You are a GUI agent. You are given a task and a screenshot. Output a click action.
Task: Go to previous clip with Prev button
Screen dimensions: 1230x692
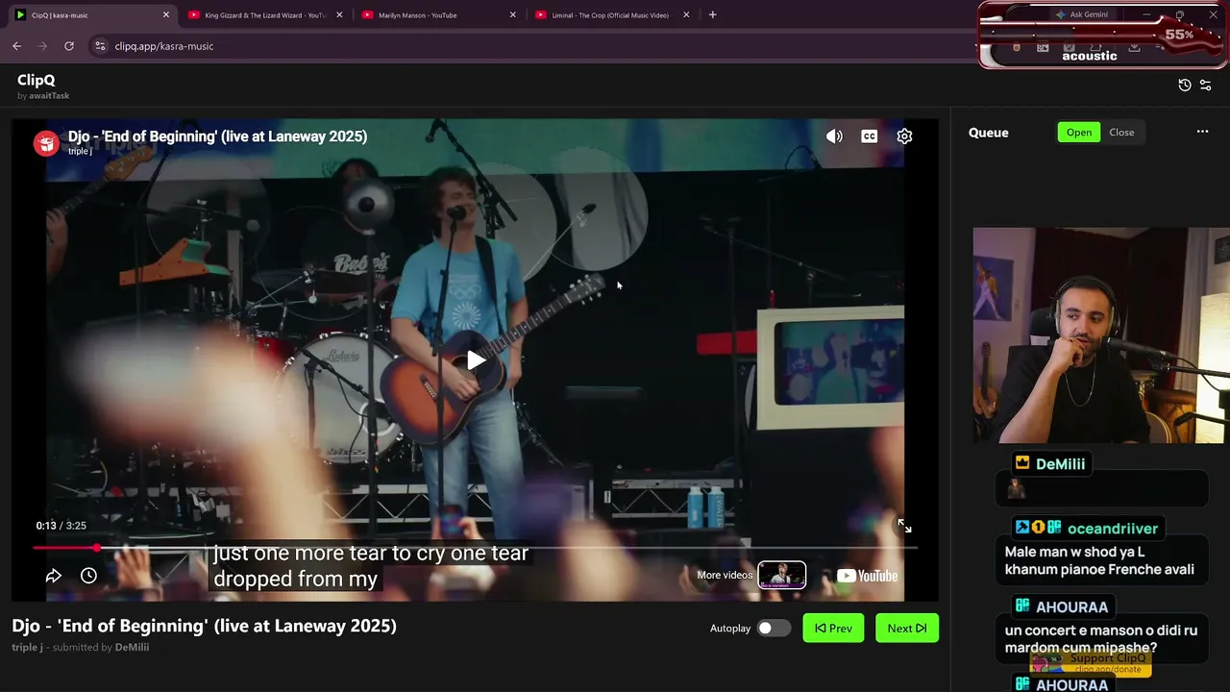(x=833, y=629)
